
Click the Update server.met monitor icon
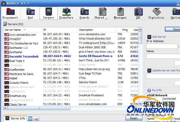149,71
